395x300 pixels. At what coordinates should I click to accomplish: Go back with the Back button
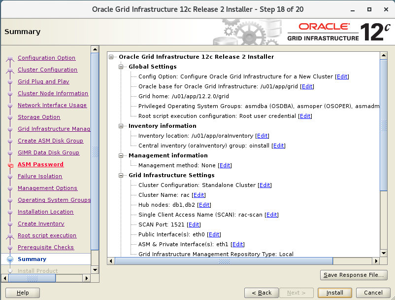262,293
